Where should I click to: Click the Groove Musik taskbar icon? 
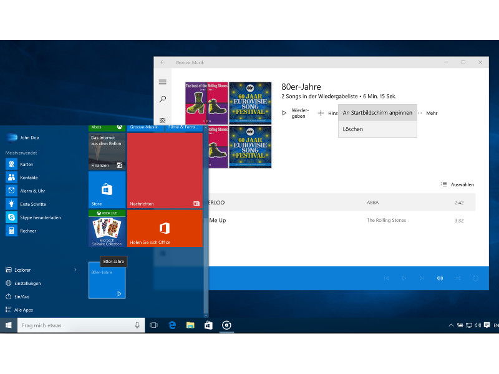[x=226, y=325]
